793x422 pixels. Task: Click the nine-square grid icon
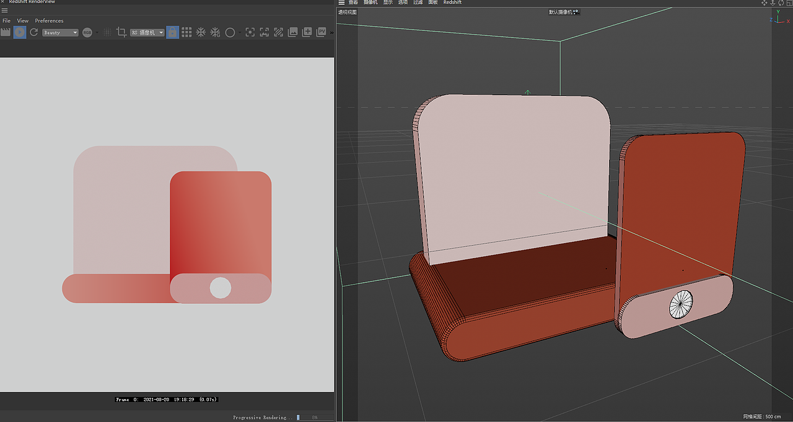[186, 32]
